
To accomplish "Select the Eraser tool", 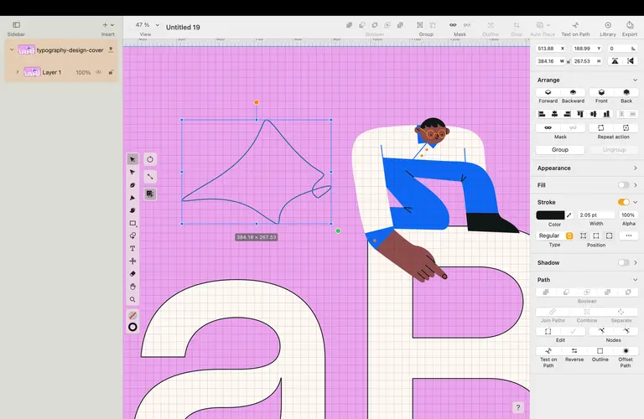I will pos(132,274).
